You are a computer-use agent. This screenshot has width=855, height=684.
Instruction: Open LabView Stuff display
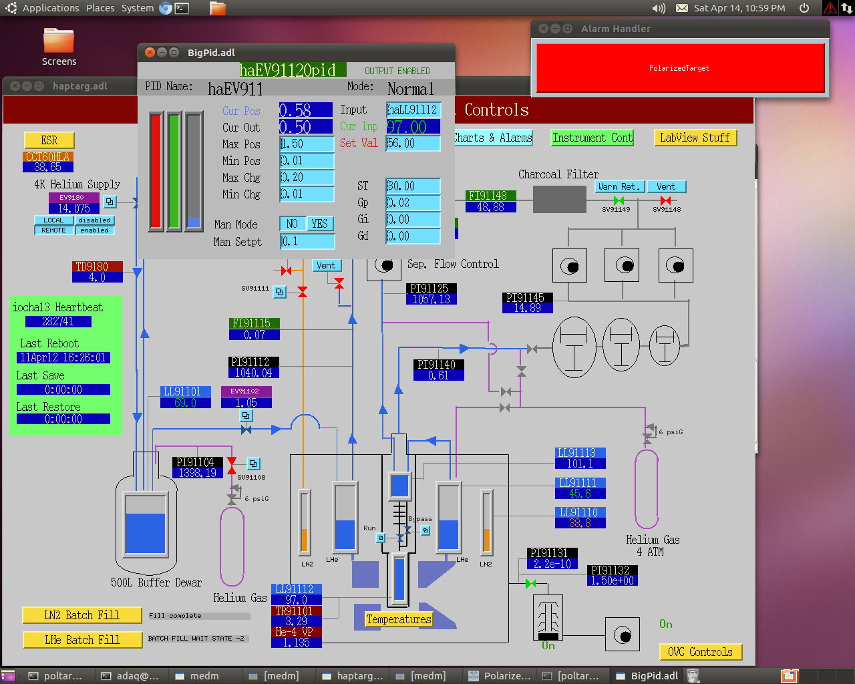[695, 138]
